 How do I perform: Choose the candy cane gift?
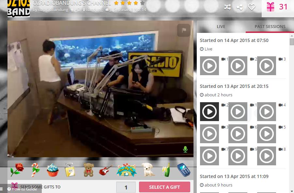click(35, 170)
